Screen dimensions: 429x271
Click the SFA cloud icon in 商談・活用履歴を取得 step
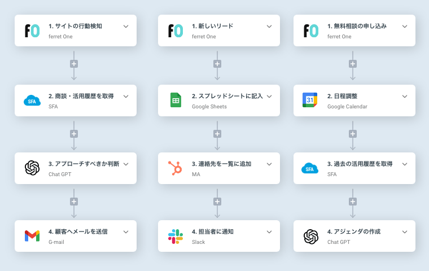pos(32,100)
